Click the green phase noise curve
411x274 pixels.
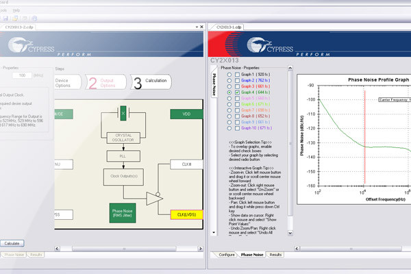tap(340, 129)
